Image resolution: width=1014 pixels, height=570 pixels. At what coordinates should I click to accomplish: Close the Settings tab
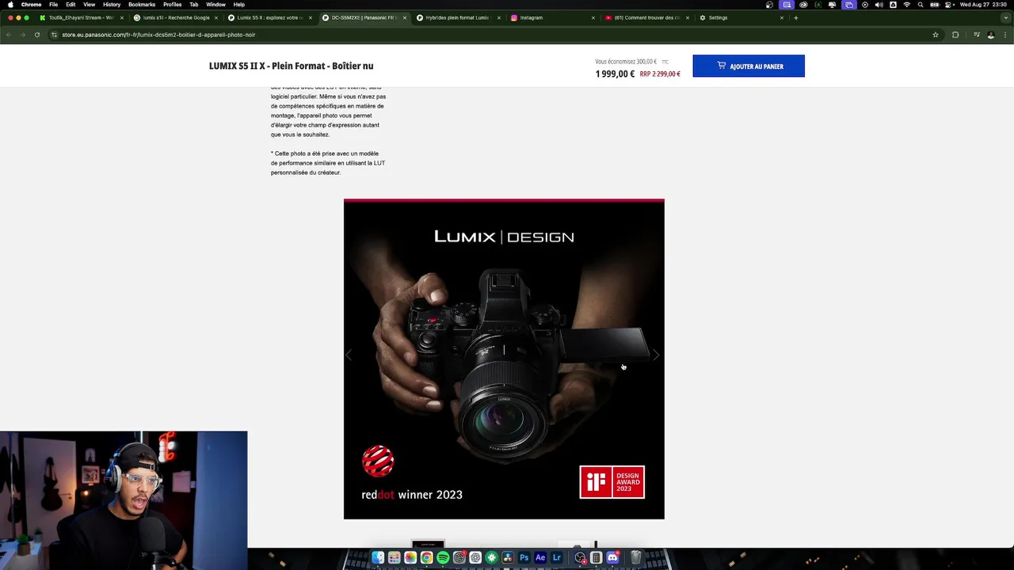pos(781,17)
